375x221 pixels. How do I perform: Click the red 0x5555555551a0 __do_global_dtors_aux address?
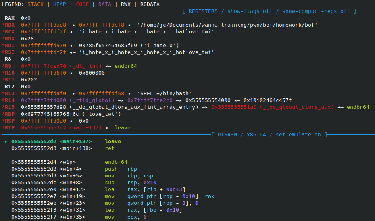point(273,107)
